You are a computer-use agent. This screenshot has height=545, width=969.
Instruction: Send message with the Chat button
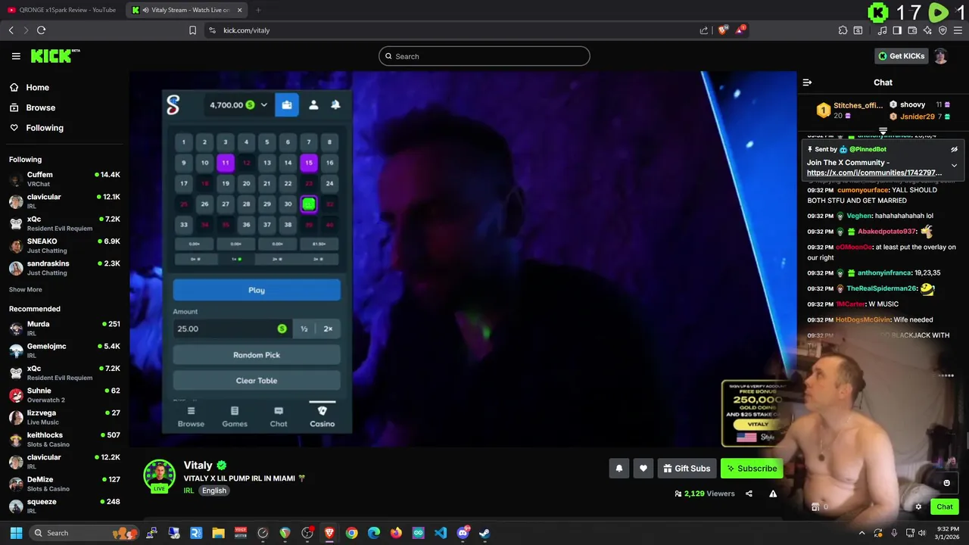[945, 506]
